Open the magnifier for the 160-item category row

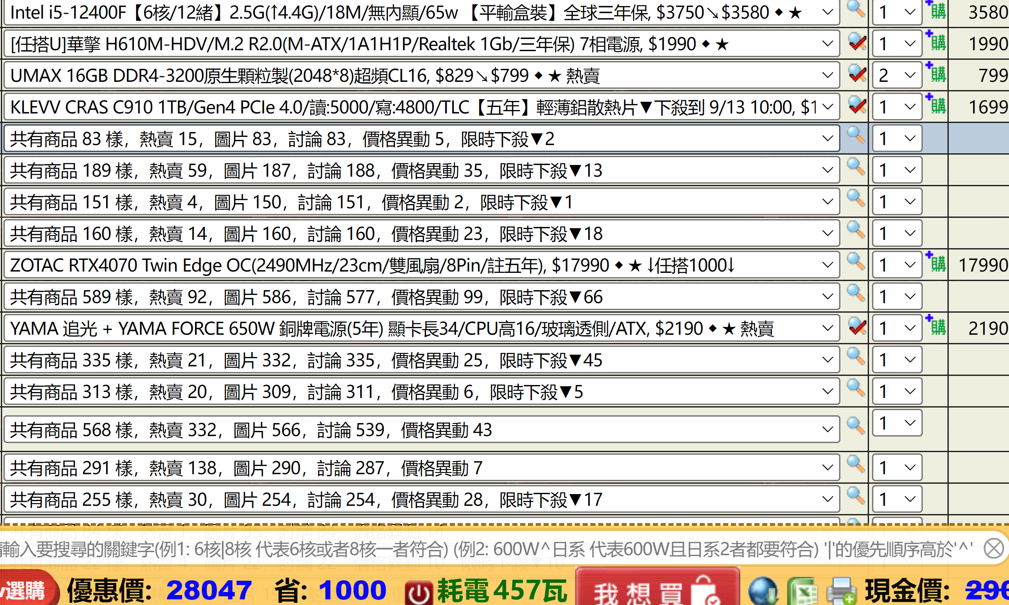pos(856,230)
